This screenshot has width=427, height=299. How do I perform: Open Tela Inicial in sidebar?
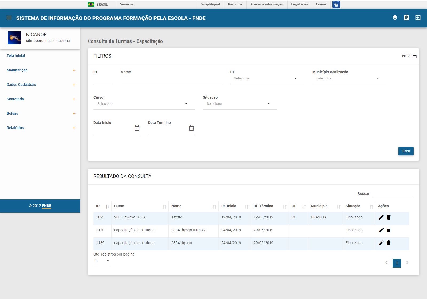pos(16,56)
